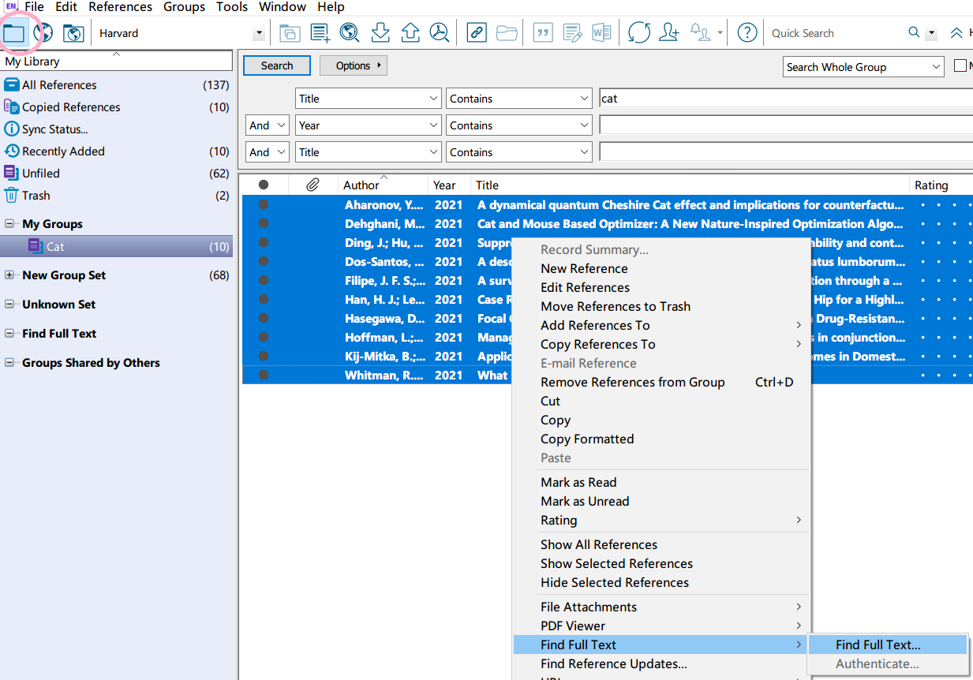The height and width of the screenshot is (680, 973).
Task: Click the Quick Search magnifier icon
Action: click(914, 33)
